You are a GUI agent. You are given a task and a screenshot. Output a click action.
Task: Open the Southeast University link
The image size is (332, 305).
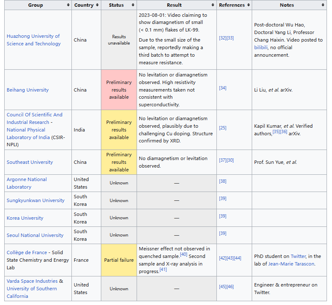tap(30, 162)
